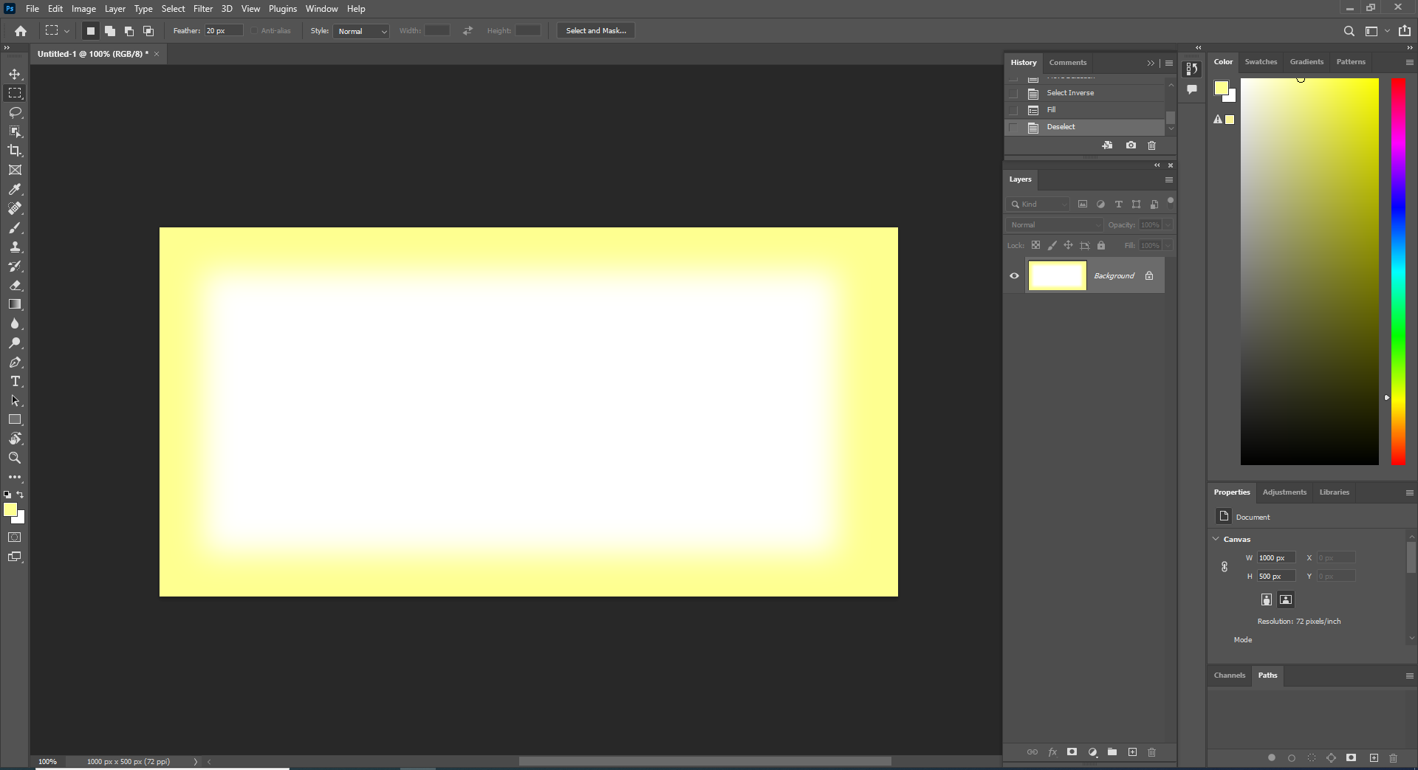Open the Image menu
Viewport: 1418px width, 770px height.
83,9
